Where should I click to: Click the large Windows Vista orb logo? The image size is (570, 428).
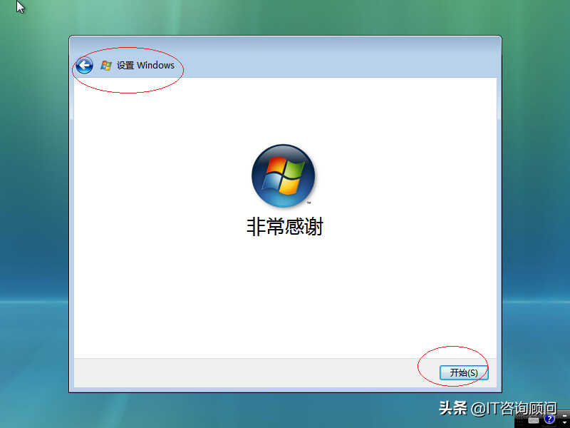coord(283,175)
